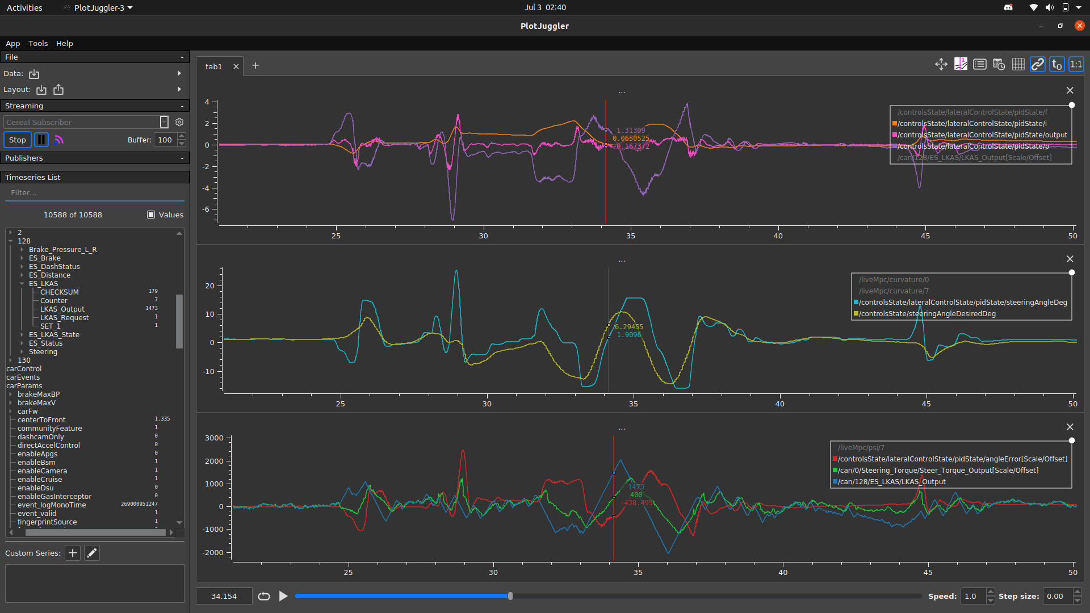
Task: Click the date-time display icon
Action: tap(999, 64)
